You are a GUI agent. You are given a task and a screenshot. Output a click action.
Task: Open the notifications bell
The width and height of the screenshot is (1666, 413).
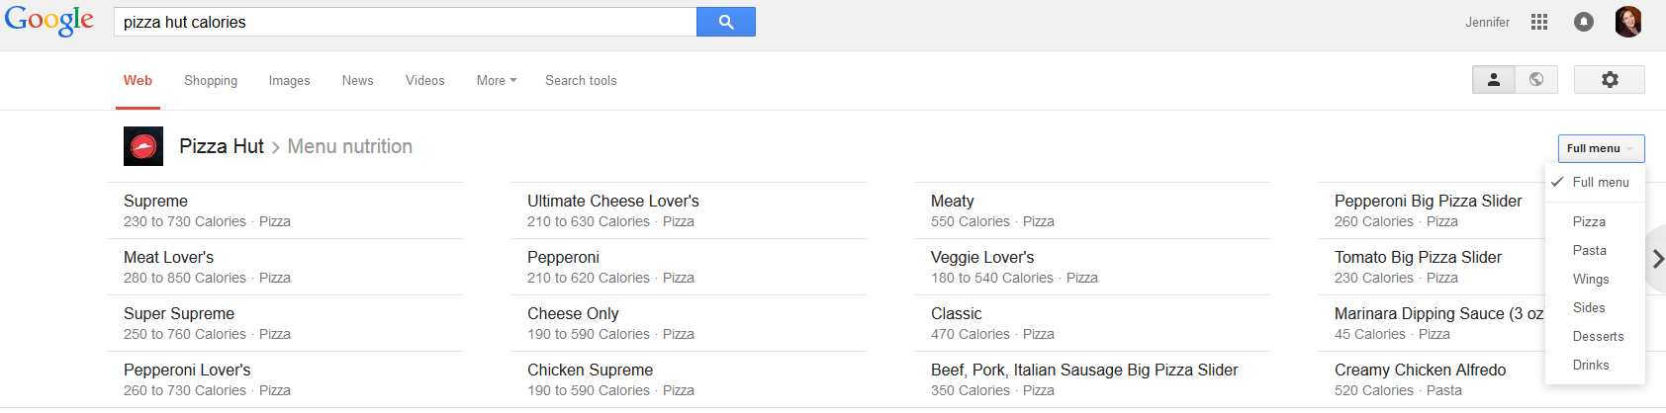(1583, 22)
